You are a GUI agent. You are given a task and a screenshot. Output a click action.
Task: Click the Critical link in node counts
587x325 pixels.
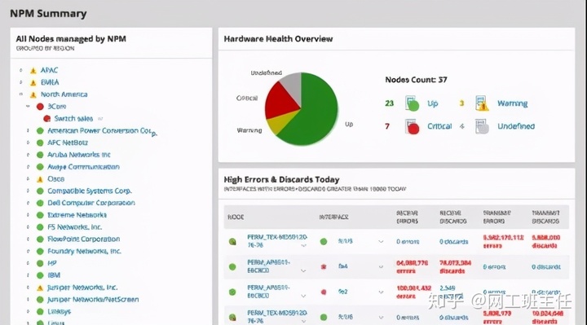(x=439, y=126)
